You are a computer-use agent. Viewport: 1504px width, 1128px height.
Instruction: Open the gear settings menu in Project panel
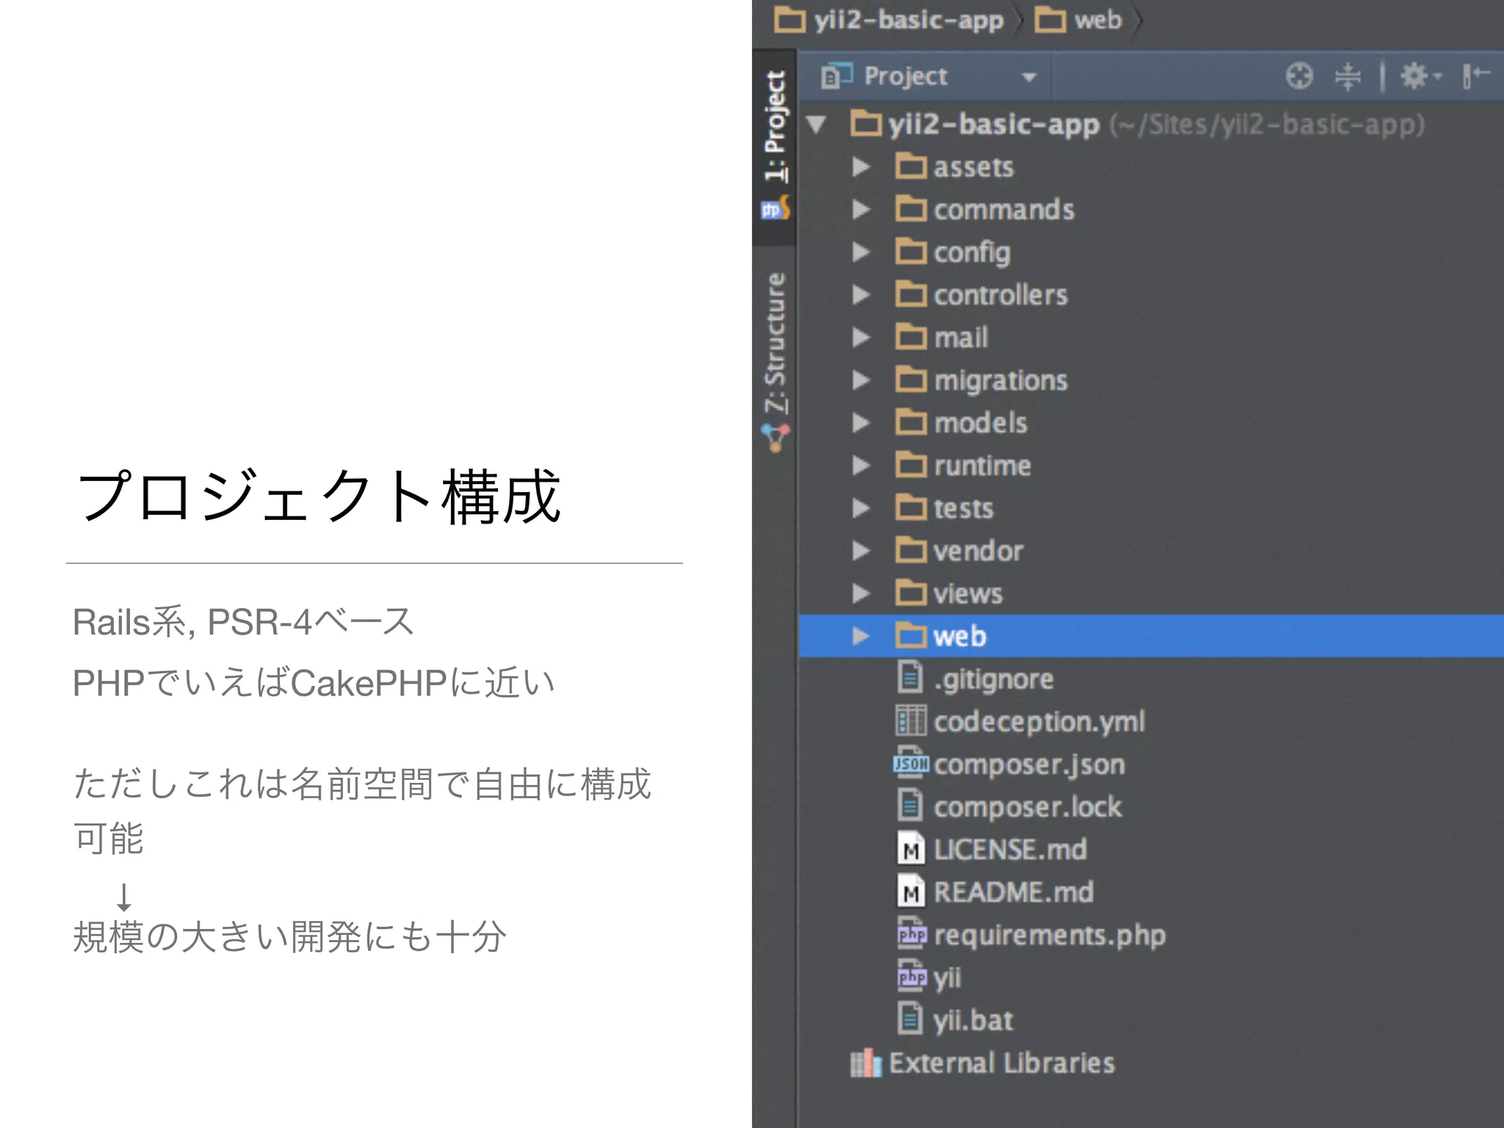click(1420, 76)
